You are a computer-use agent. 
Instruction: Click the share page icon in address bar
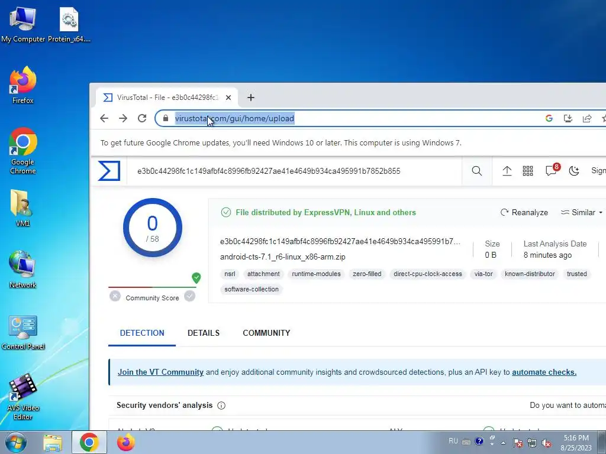(587, 118)
